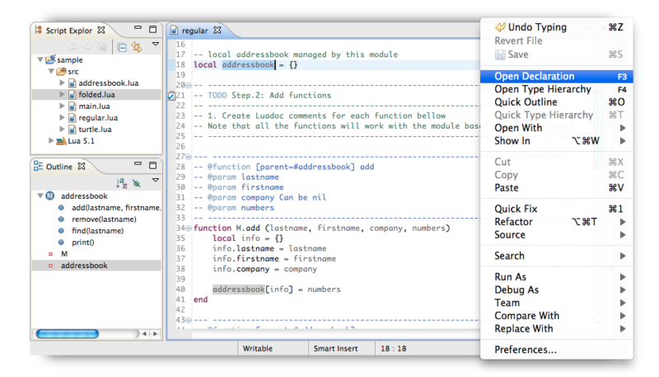
Task: Collapse addressbook module in Outline
Action: tap(40, 196)
